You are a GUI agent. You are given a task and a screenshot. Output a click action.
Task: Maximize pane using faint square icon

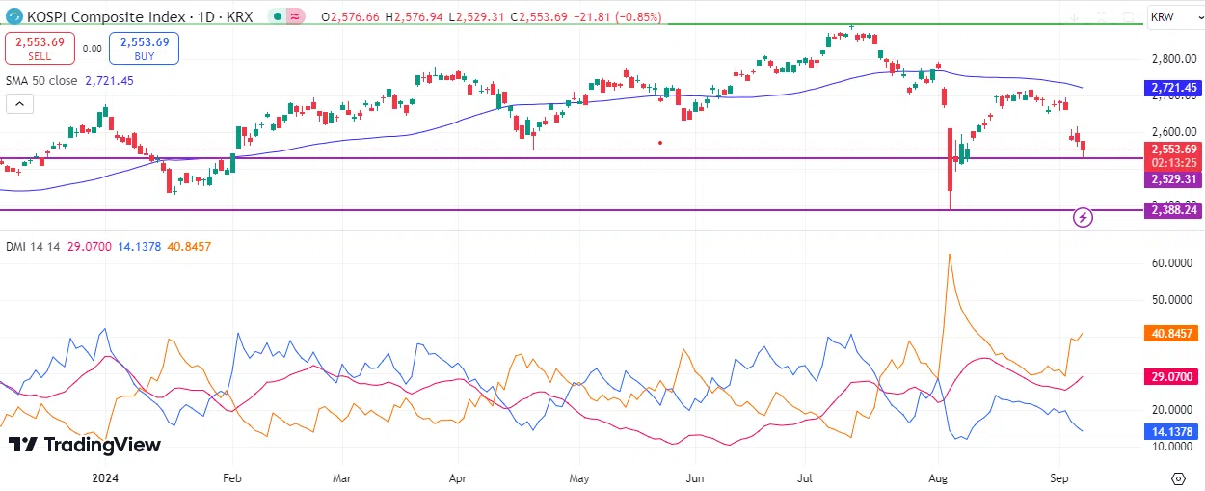(1128, 17)
